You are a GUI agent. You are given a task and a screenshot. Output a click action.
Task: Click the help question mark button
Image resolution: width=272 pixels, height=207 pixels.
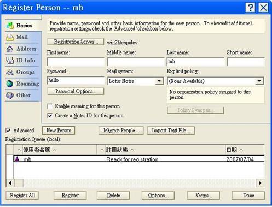pos(250,8)
